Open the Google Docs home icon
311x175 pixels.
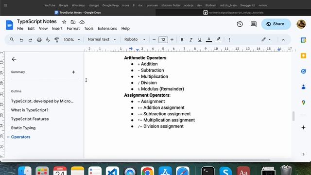coord(9,25)
